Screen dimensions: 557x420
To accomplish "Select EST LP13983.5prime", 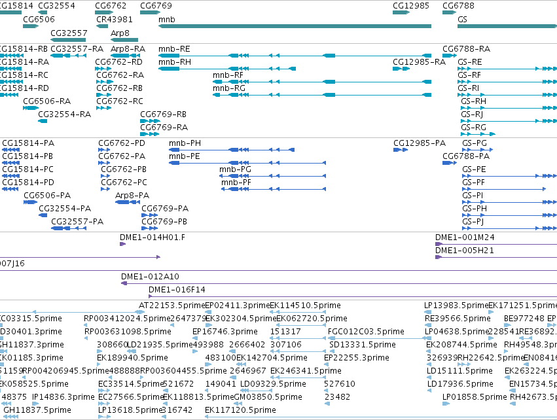I will tap(456, 306).
